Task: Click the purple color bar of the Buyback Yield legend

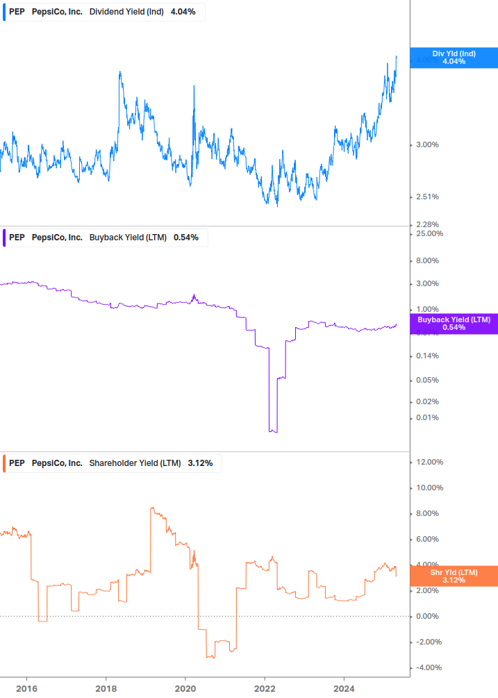Action: click(4, 238)
